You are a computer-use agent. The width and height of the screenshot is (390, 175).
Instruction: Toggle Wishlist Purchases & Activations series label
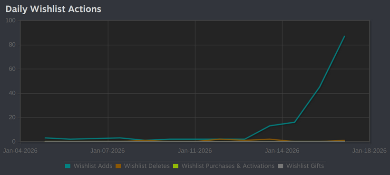click(228, 166)
